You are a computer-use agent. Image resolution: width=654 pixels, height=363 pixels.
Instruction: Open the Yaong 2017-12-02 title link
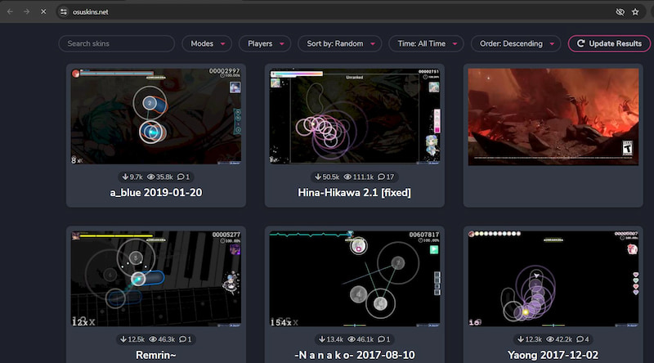click(553, 355)
